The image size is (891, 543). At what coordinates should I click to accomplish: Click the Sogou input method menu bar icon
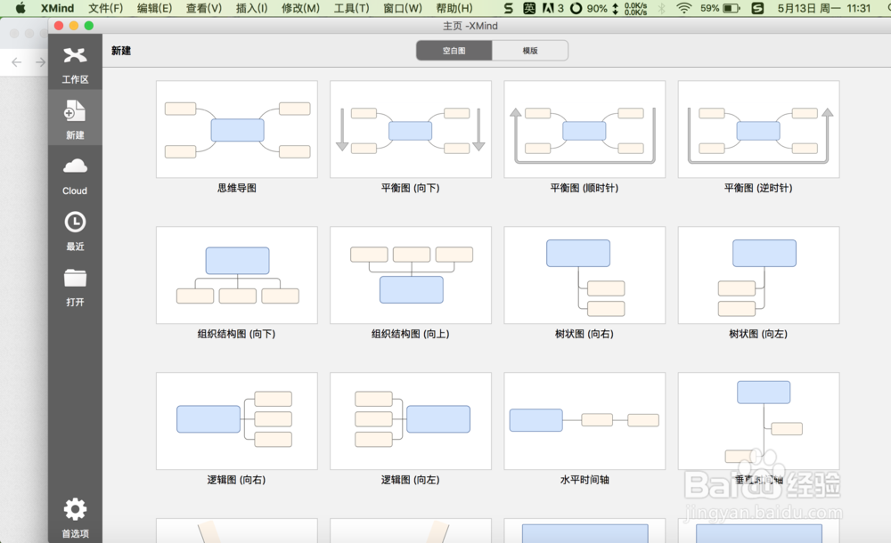(508, 9)
